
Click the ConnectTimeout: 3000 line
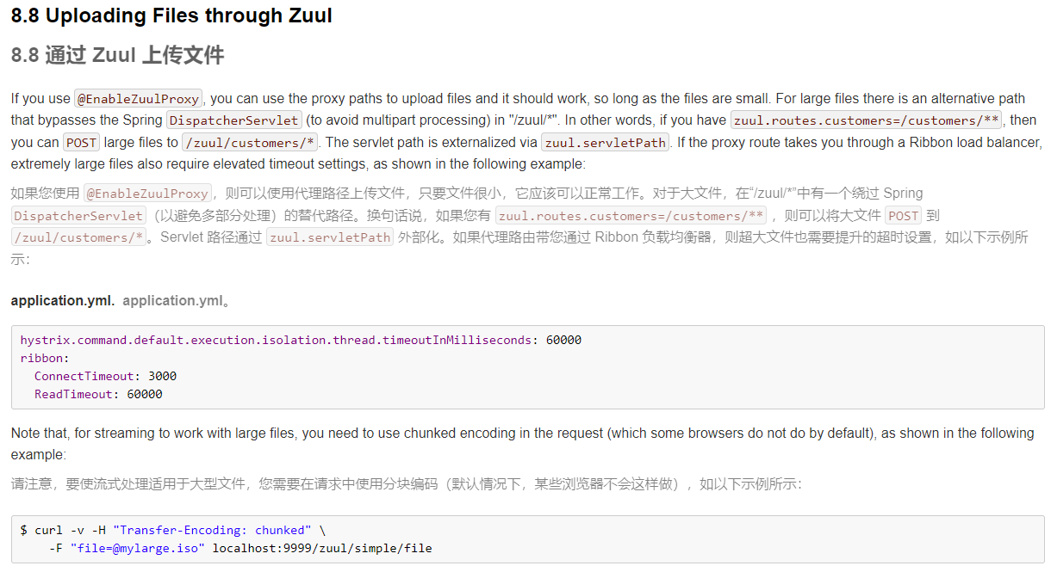pos(105,376)
